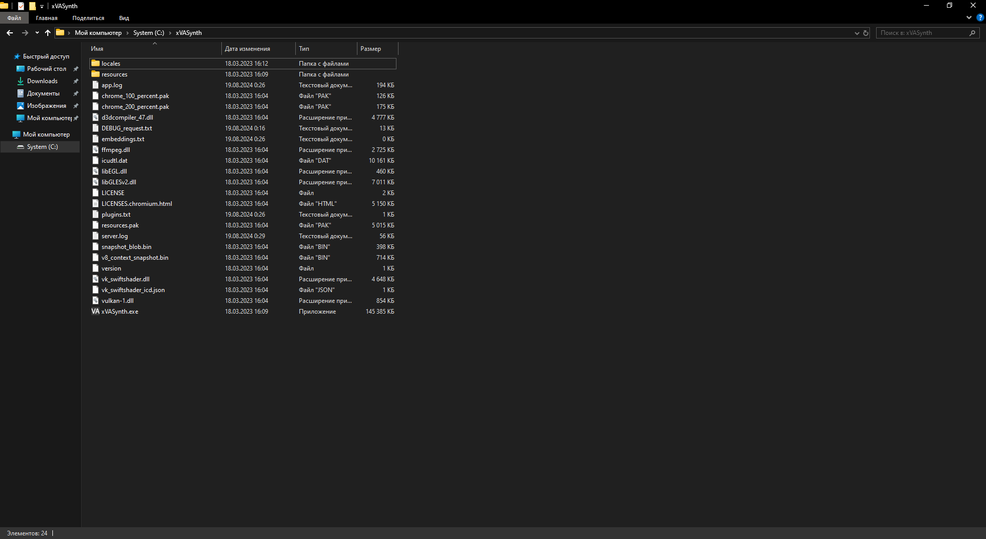Expand the root breadcrumb chevron after folder icon
The width and height of the screenshot is (986, 539).
tap(69, 33)
